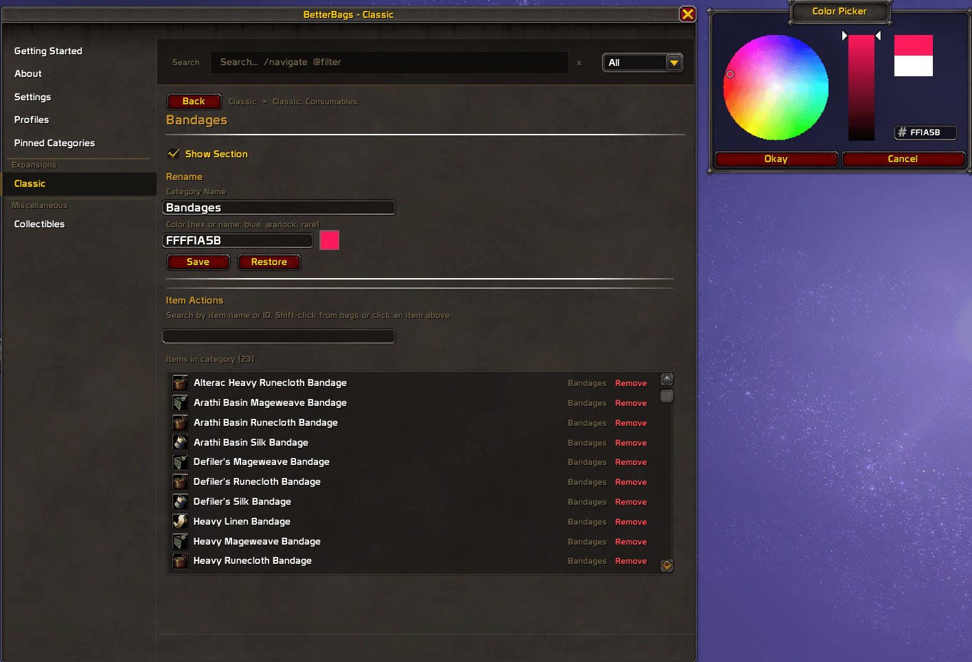Click the brightness slider bar in Color Picker
Viewport: 972px width, 662px height.
click(x=861, y=88)
